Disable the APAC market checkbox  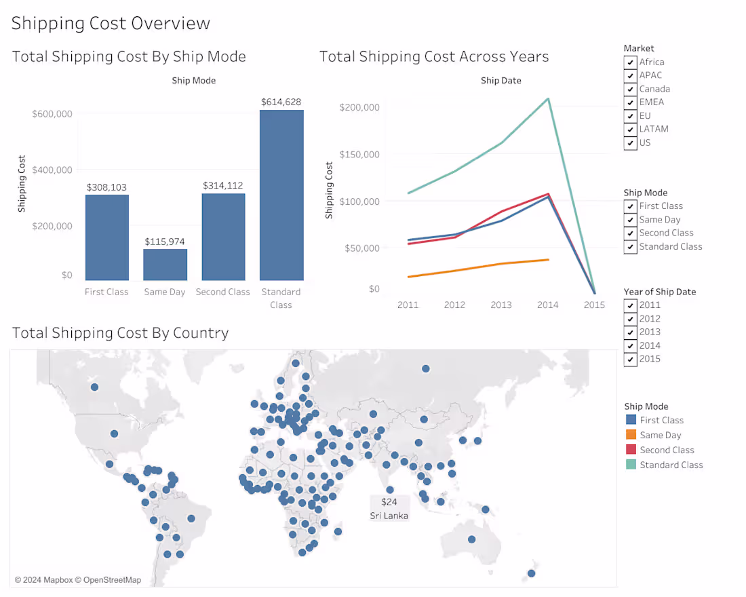point(630,75)
